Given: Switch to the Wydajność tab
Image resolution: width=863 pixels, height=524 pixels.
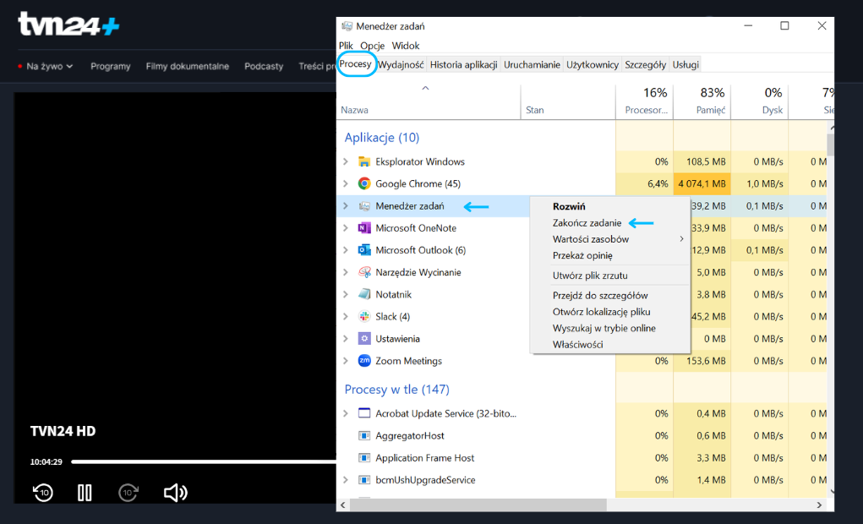Looking at the screenshot, I should (x=401, y=64).
